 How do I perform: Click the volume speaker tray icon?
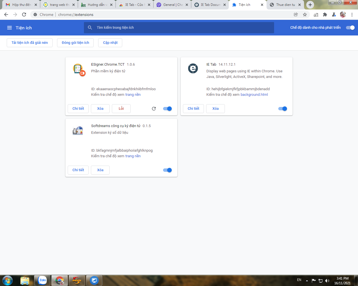[327, 280]
